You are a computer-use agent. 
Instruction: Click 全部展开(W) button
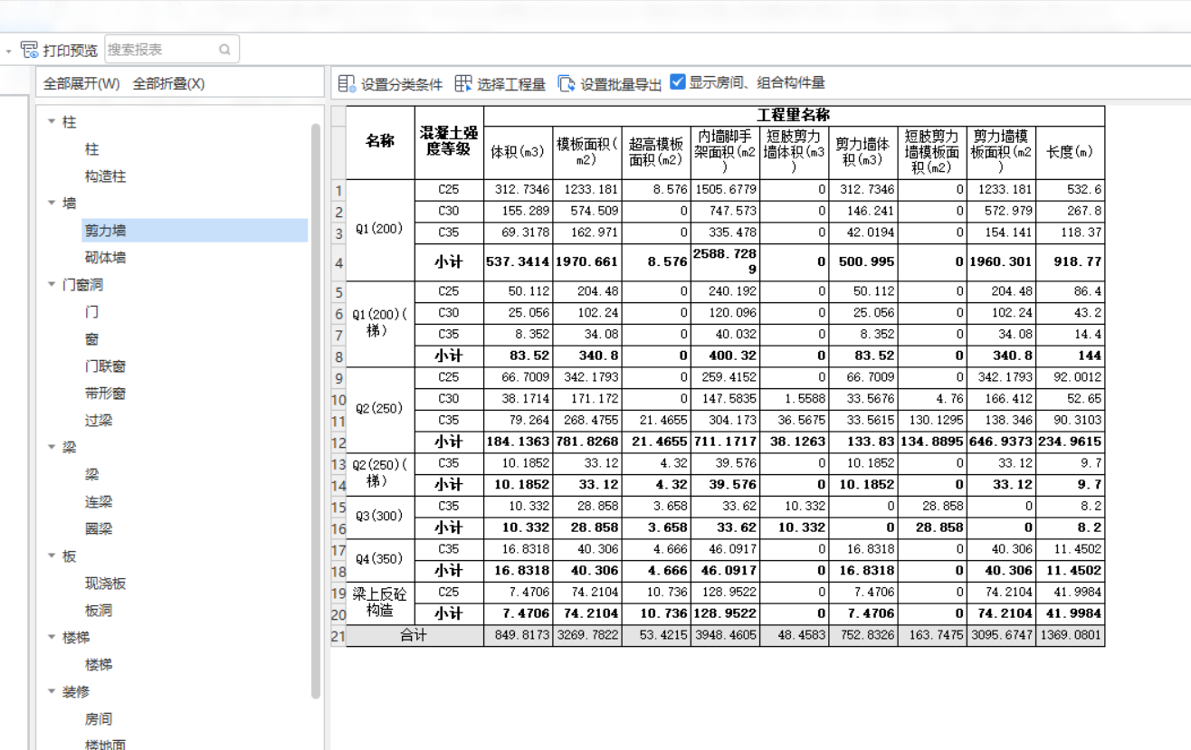coord(81,83)
